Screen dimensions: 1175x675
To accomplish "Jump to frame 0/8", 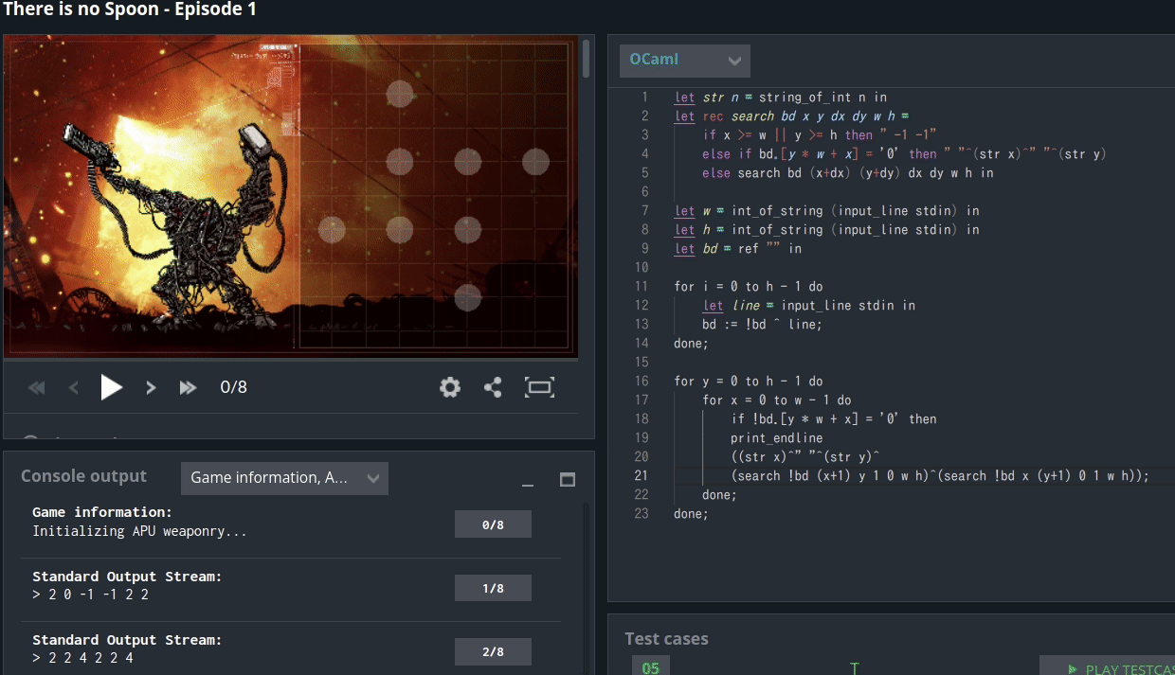I will (x=493, y=524).
